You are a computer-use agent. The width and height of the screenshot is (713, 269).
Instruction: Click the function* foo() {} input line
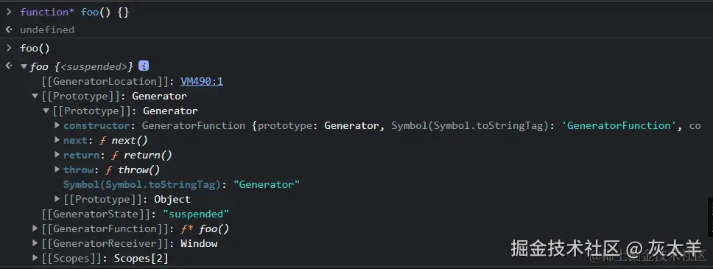[x=74, y=13]
